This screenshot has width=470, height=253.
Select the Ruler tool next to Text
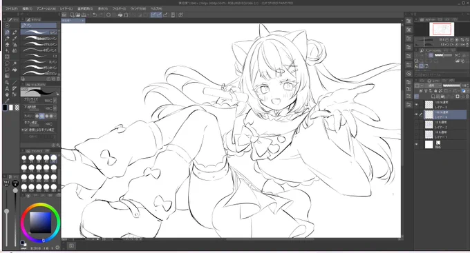click(15, 88)
